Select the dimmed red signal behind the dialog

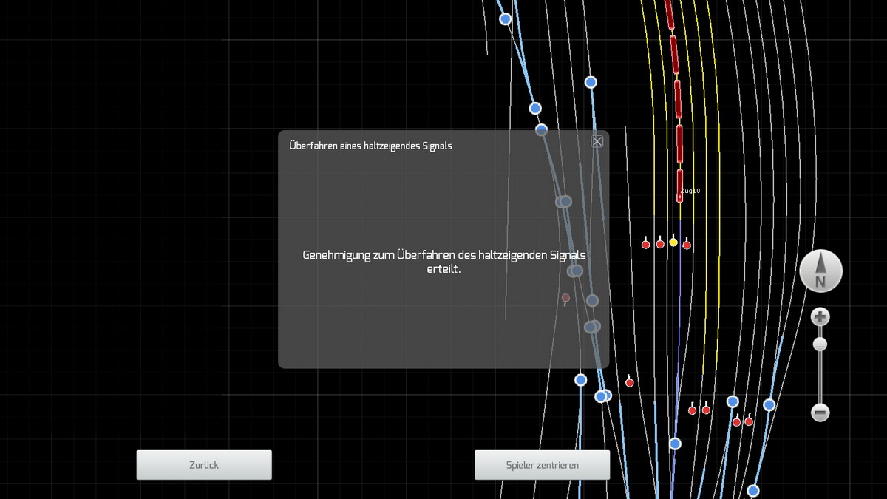click(x=565, y=299)
